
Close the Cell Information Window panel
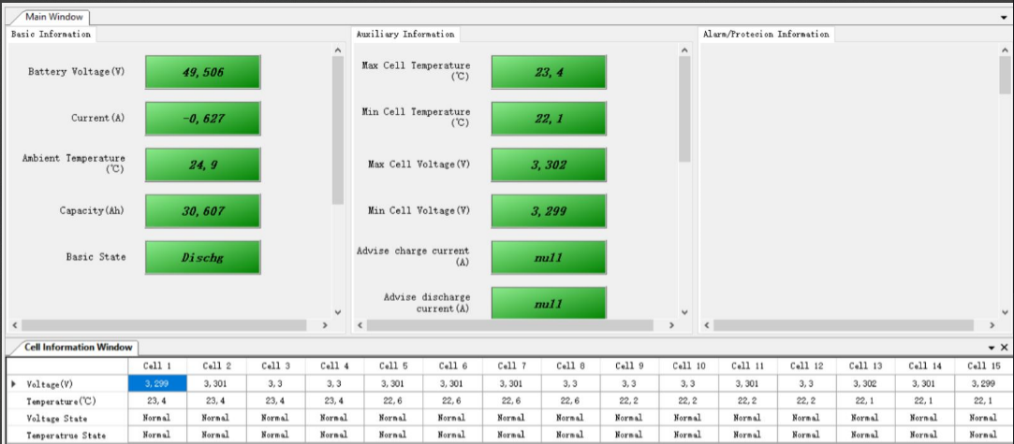click(x=1005, y=347)
